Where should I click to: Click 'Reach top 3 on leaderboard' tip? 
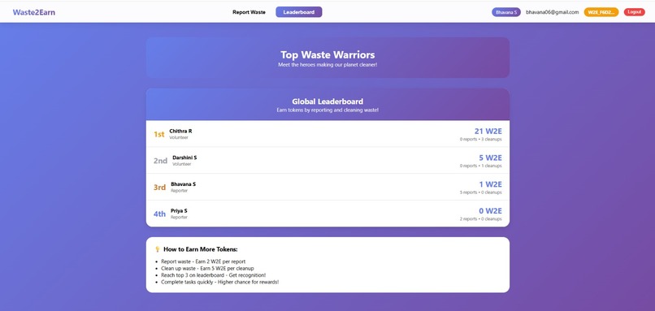tap(213, 275)
